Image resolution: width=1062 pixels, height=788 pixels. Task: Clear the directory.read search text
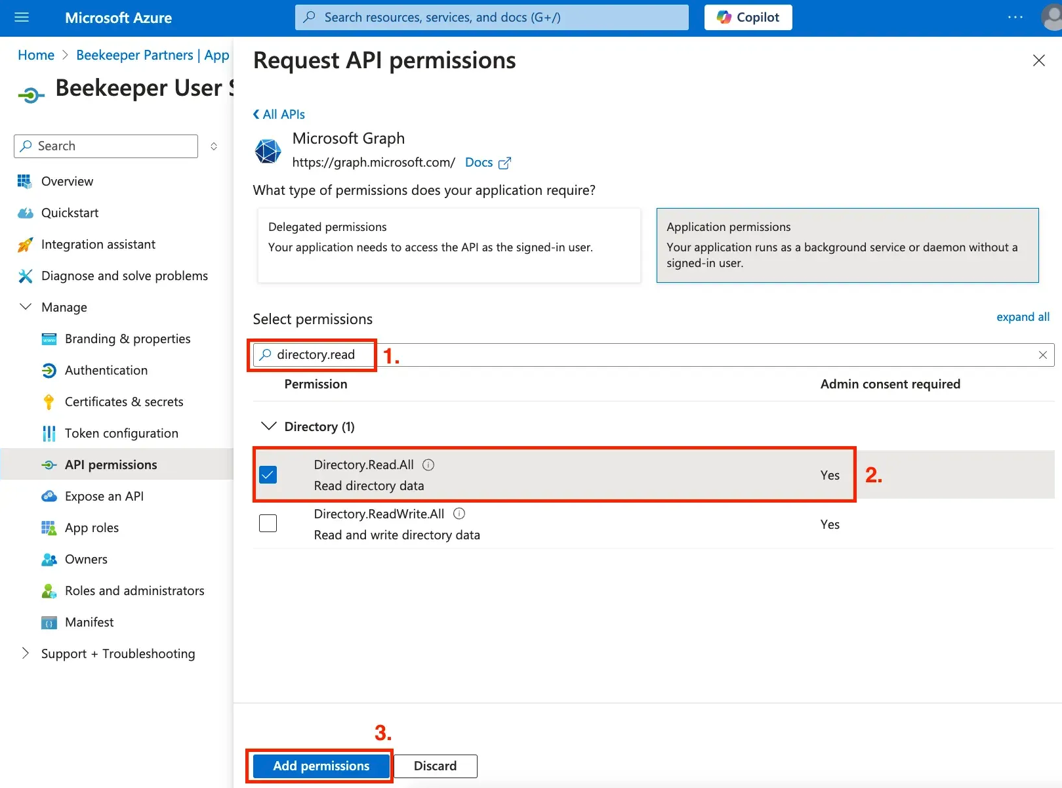(1043, 355)
